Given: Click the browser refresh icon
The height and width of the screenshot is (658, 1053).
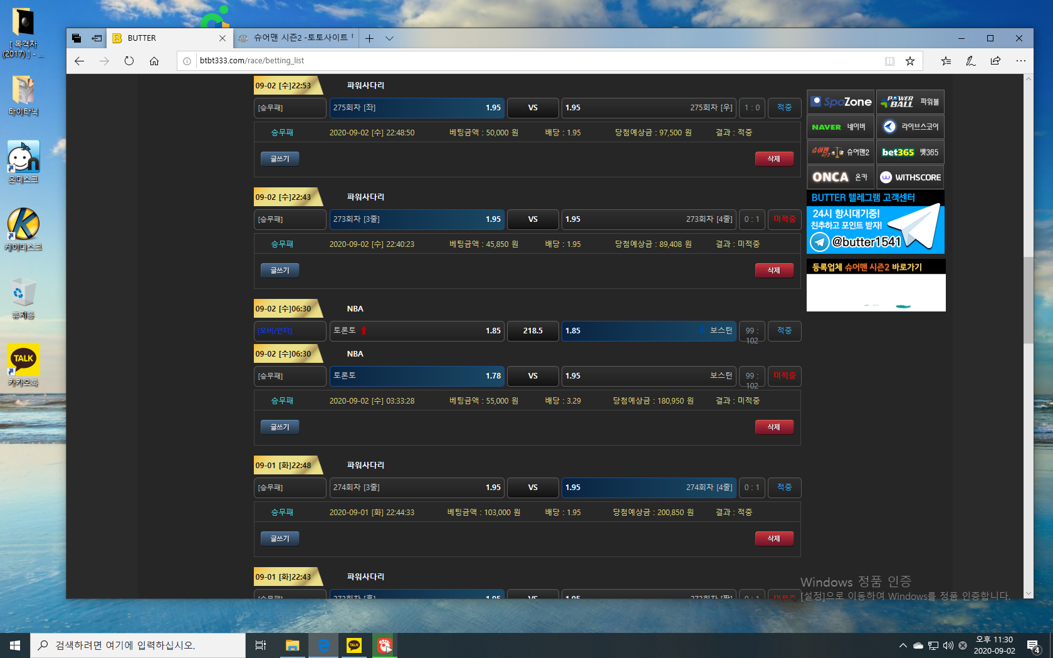Looking at the screenshot, I should click(129, 61).
